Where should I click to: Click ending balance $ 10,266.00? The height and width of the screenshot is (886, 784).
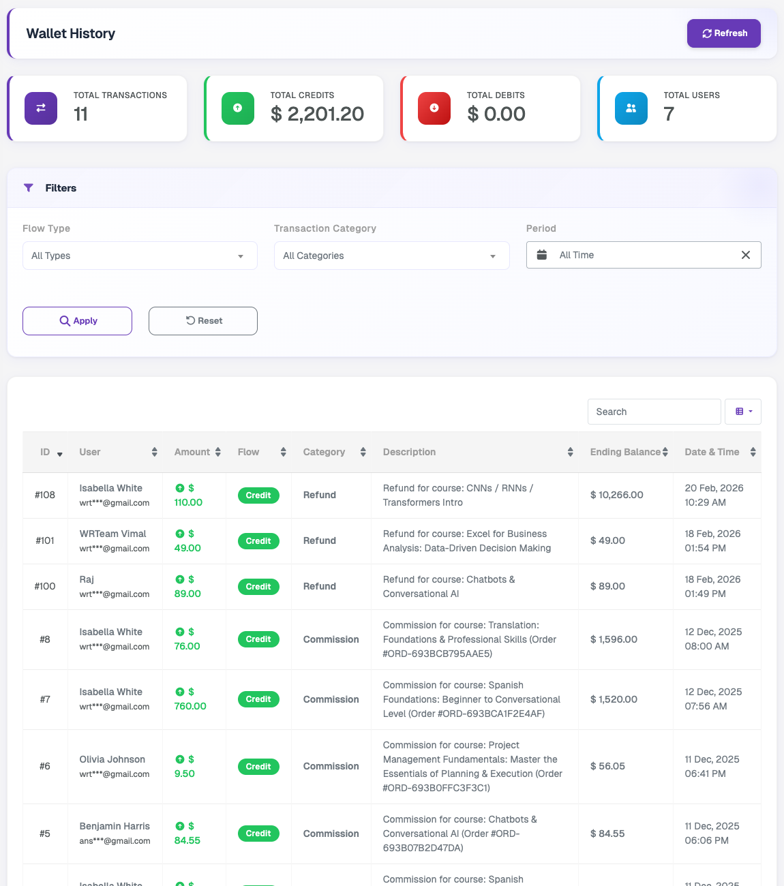(617, 495)
